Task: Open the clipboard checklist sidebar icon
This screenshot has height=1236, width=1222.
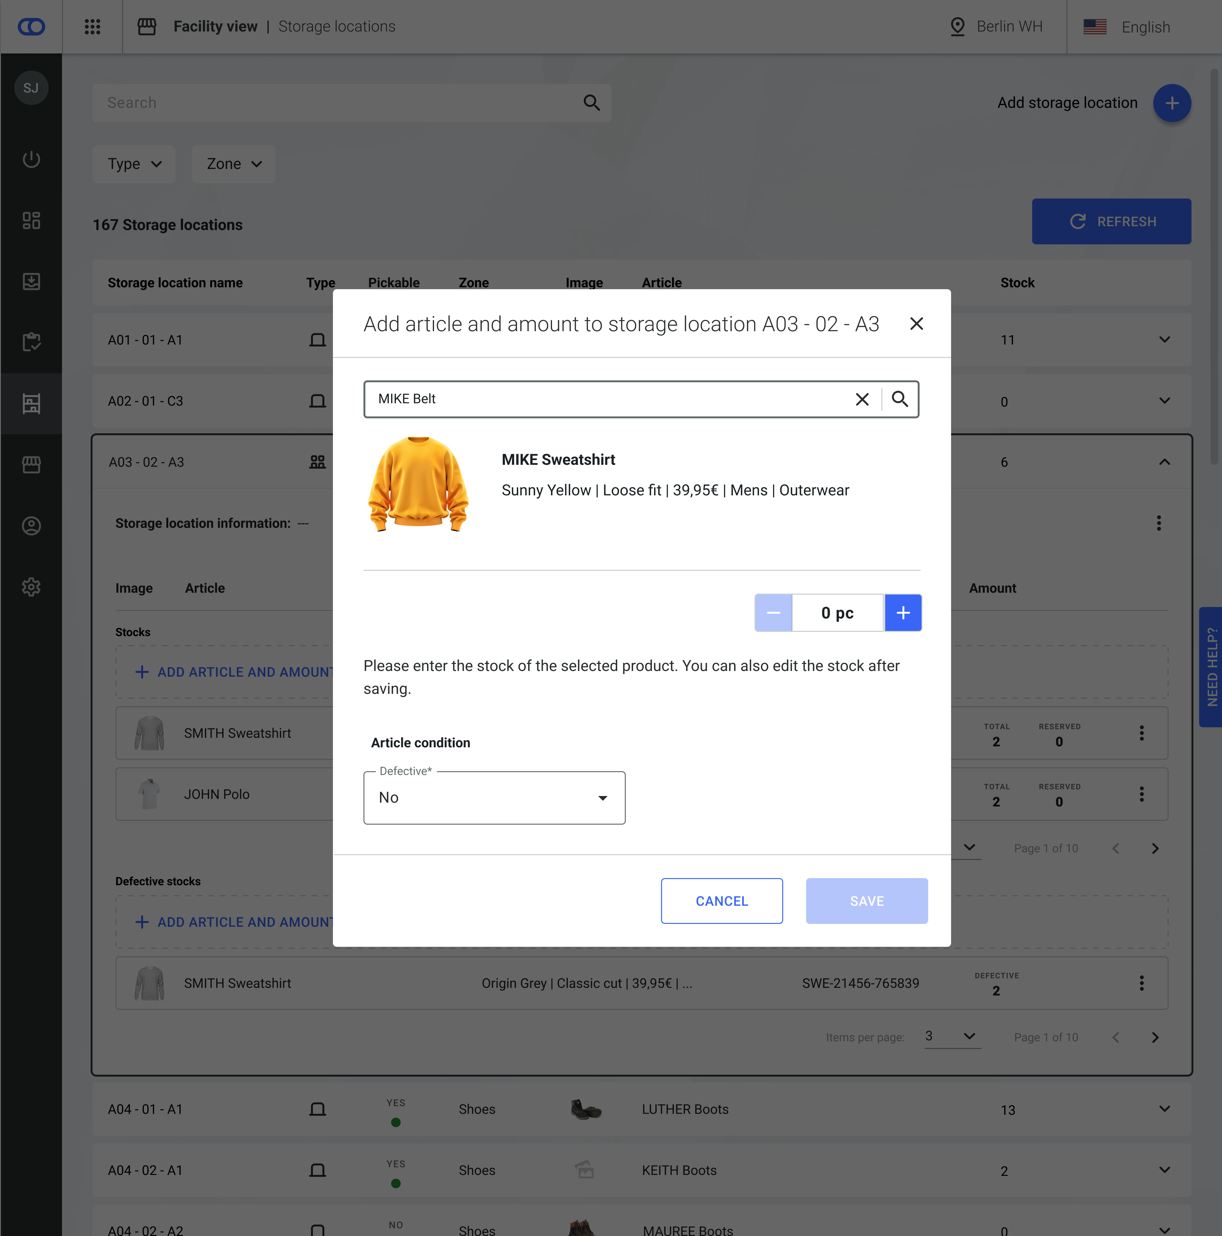Action: coord(31,342)
